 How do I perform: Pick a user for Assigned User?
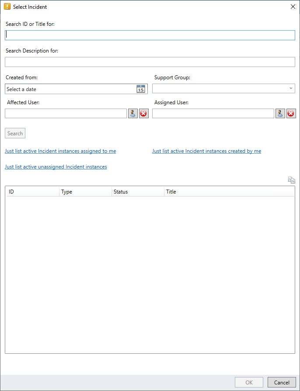click(x=280, y=113)
